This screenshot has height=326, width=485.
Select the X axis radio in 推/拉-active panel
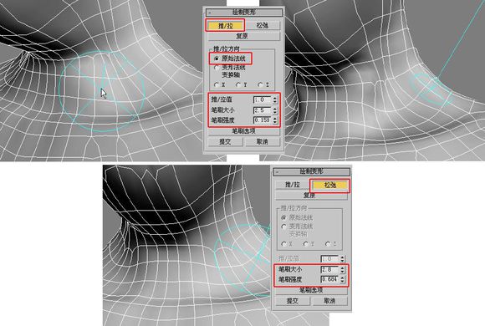pos(217,84)
